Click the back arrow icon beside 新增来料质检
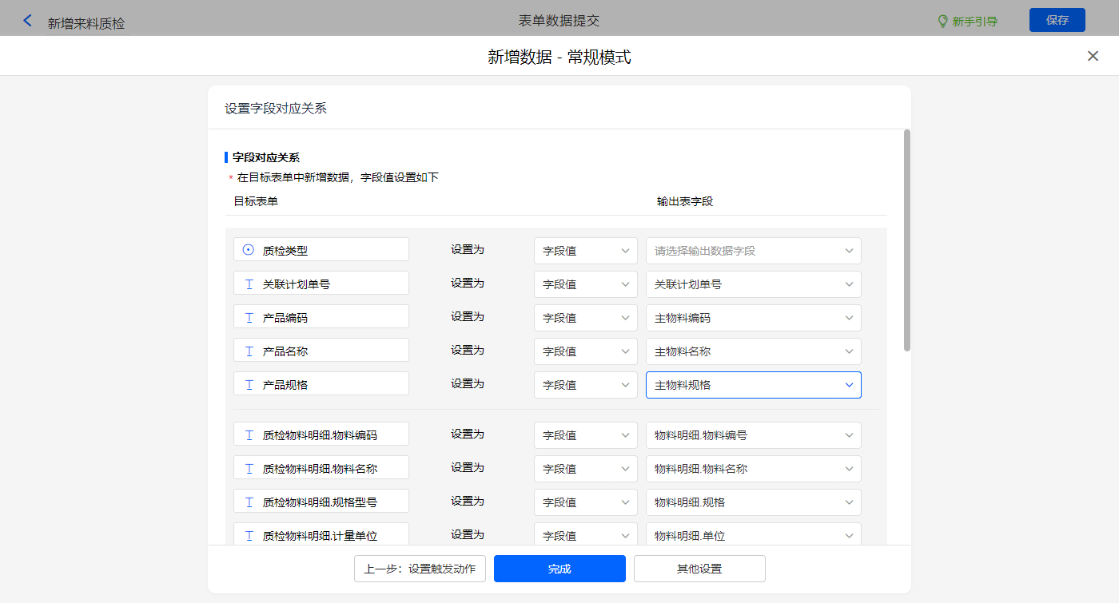The width and height of the screenshot is (1119, 603). (28, 21)
